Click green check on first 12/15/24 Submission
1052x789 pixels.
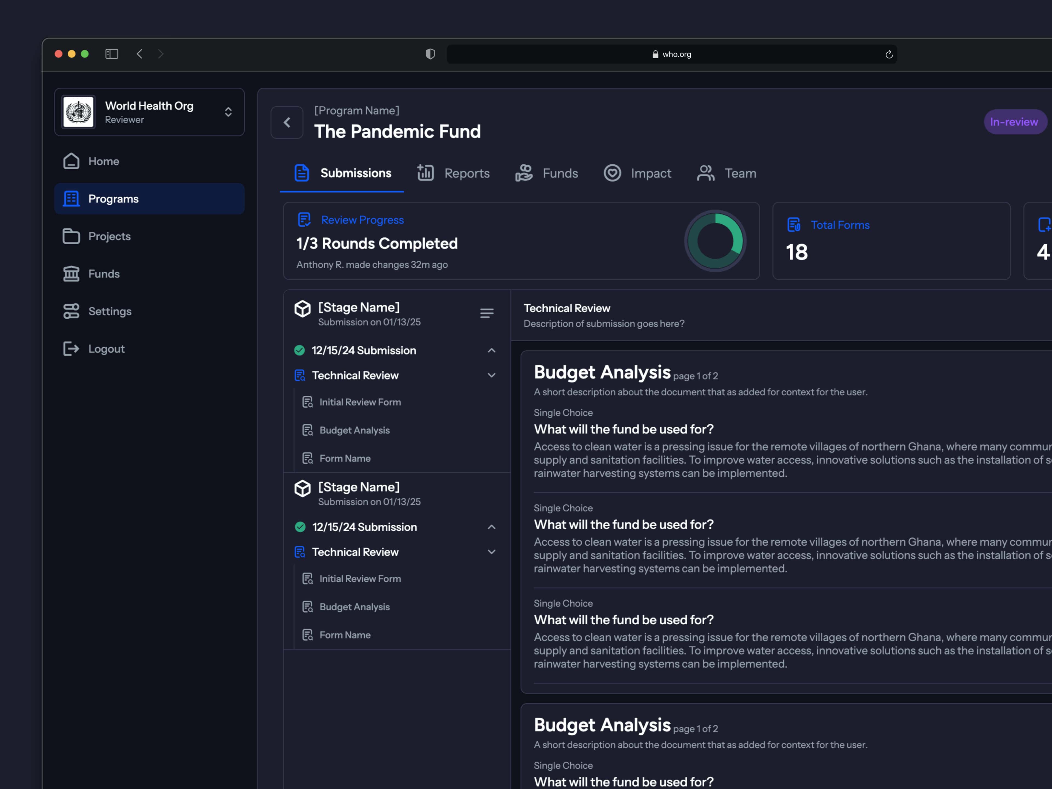tap(300, 350)
